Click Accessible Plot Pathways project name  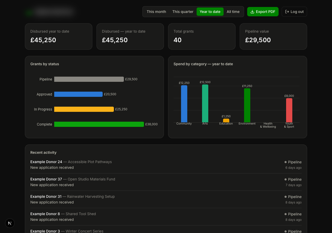pyautogui.click(x=90, y=162)
